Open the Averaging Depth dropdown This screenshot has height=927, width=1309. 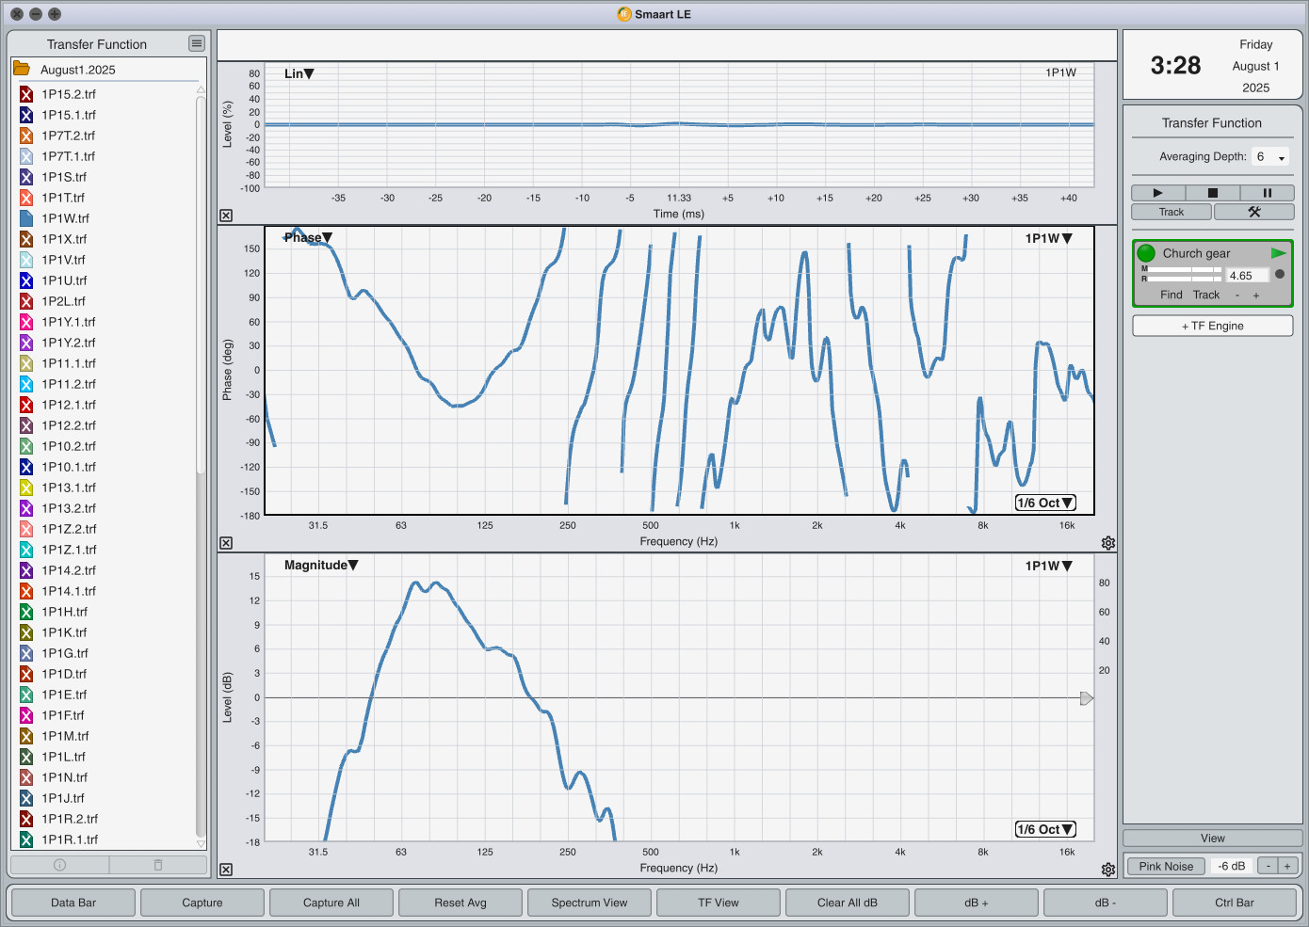click(1269, 157)
